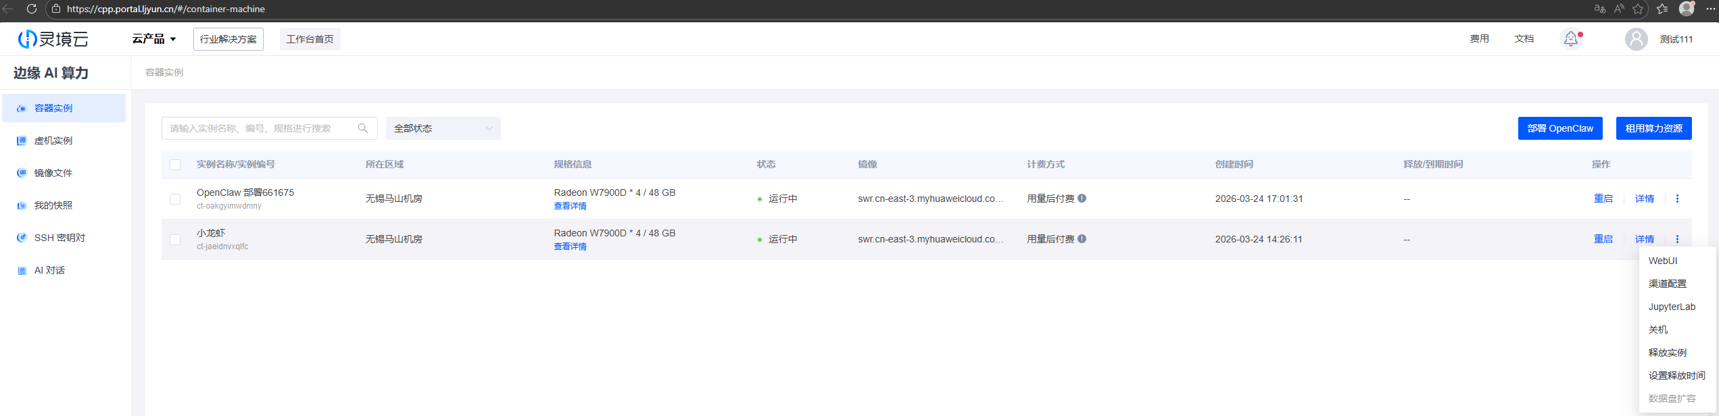Click the user avatar icon
Image resolution: width=1719 pixels, height=416 pixels.
pyautogui.click(x=1635, y=39)
